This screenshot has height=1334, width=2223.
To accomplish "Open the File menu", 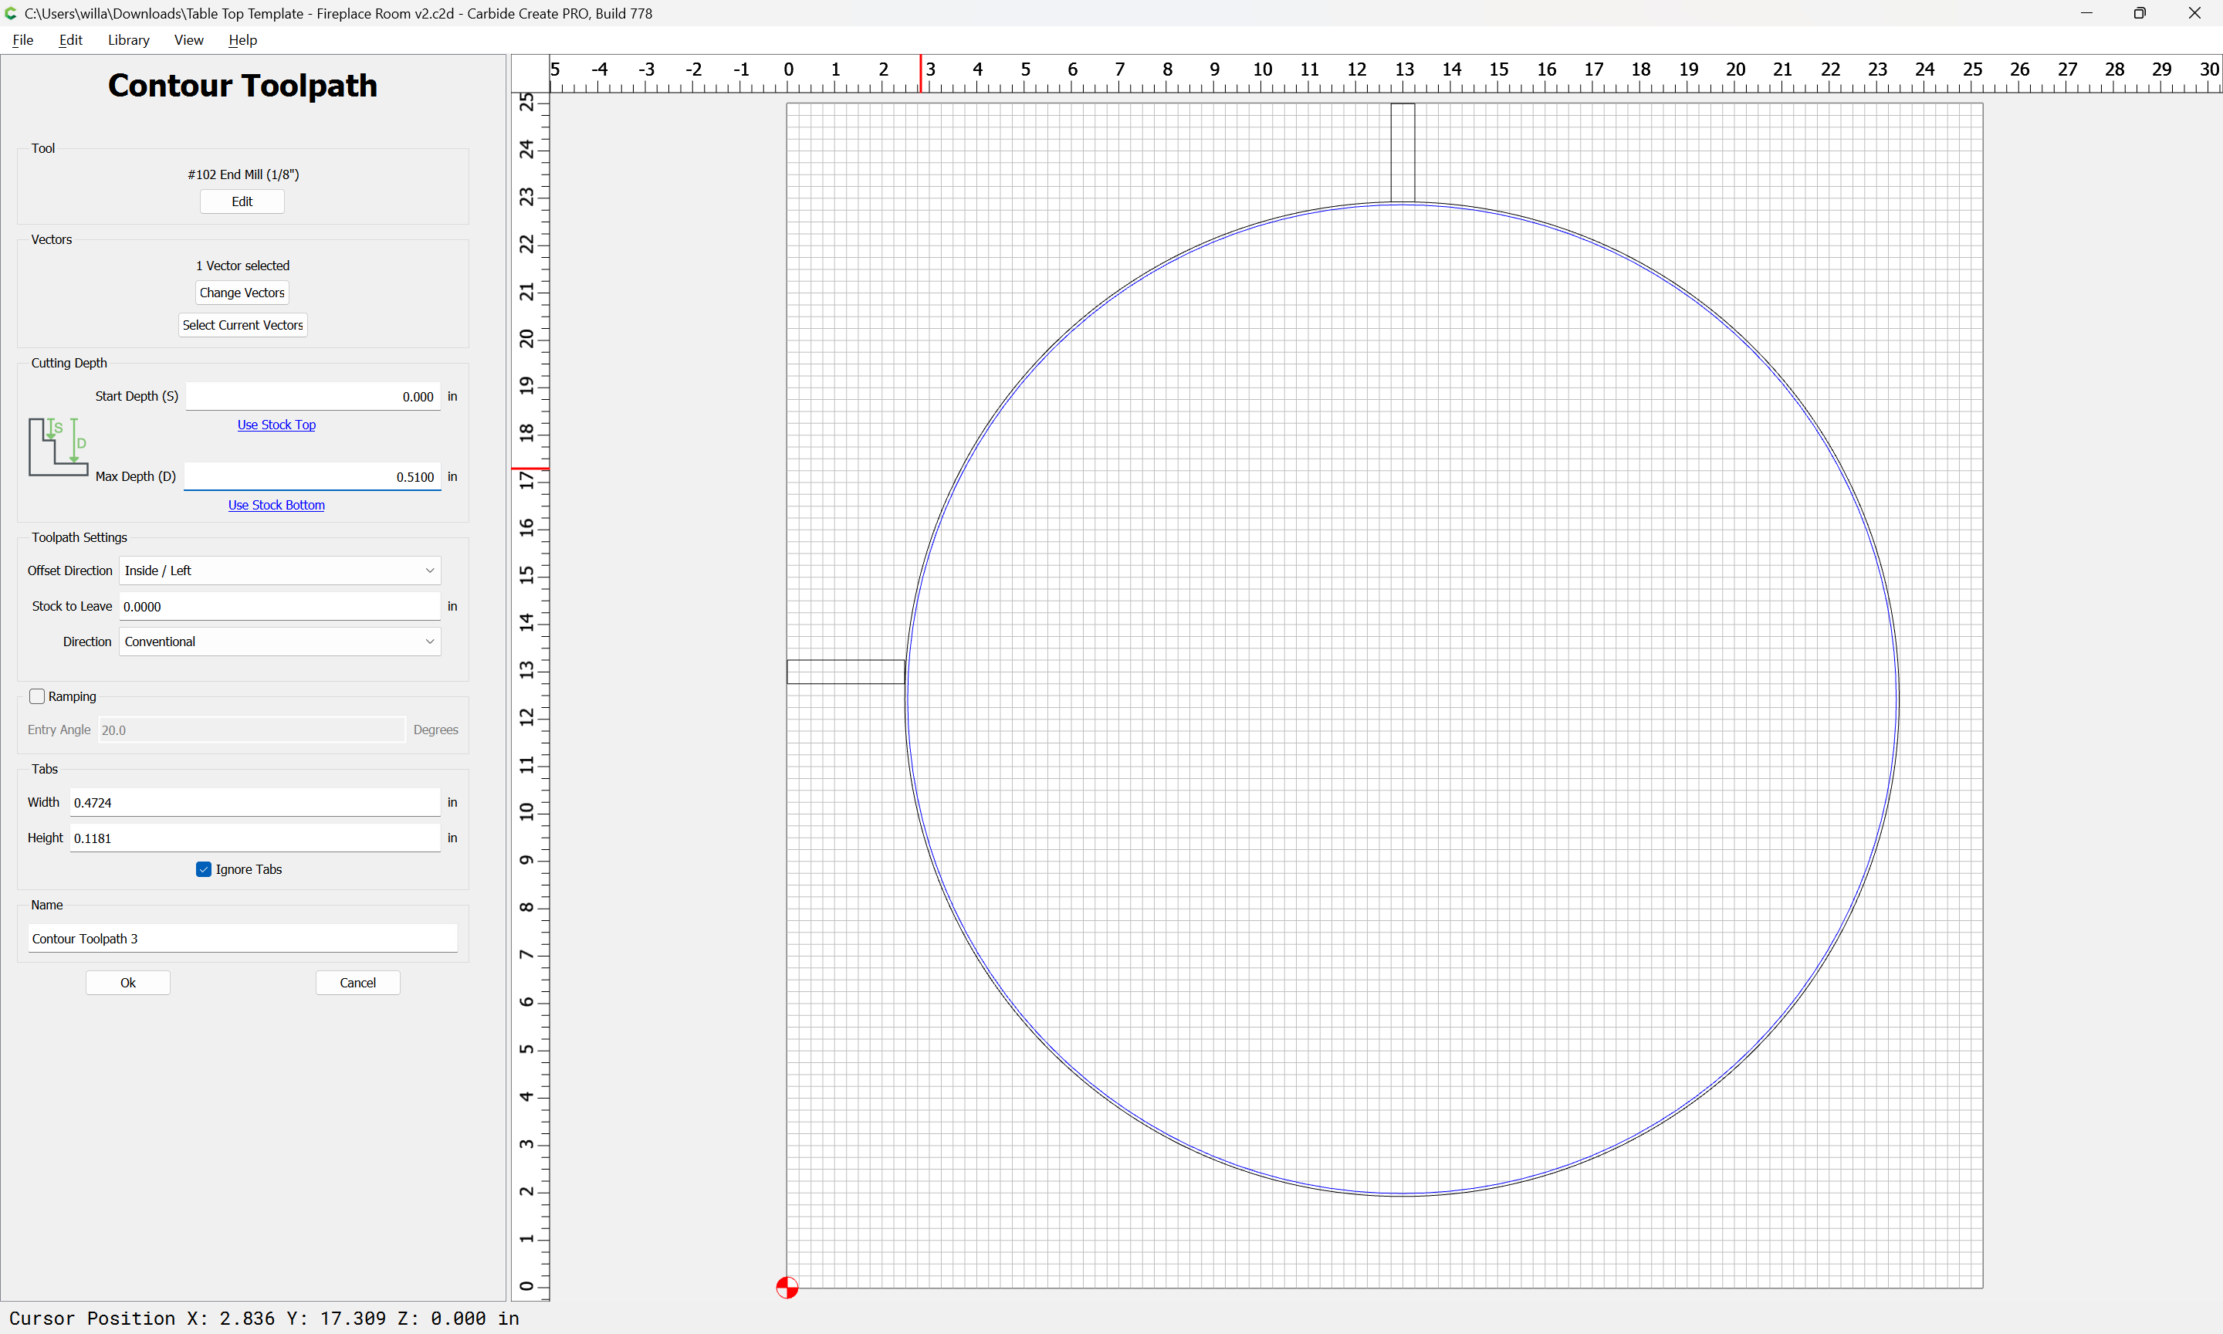I will [23, 39].
